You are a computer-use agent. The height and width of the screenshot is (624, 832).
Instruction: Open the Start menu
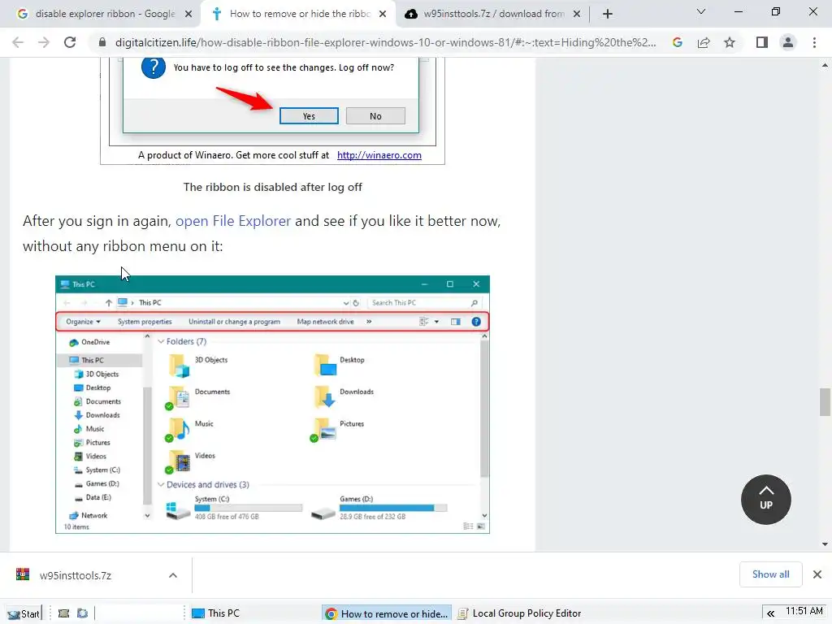(x=24, y=613)
